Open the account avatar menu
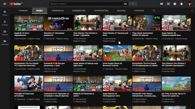195x109 pixels. [190, 4]
